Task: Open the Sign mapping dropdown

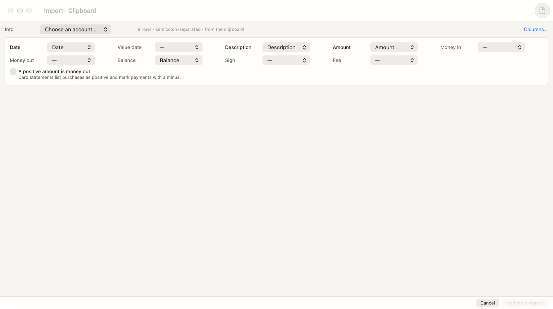Action: (286, 60)
